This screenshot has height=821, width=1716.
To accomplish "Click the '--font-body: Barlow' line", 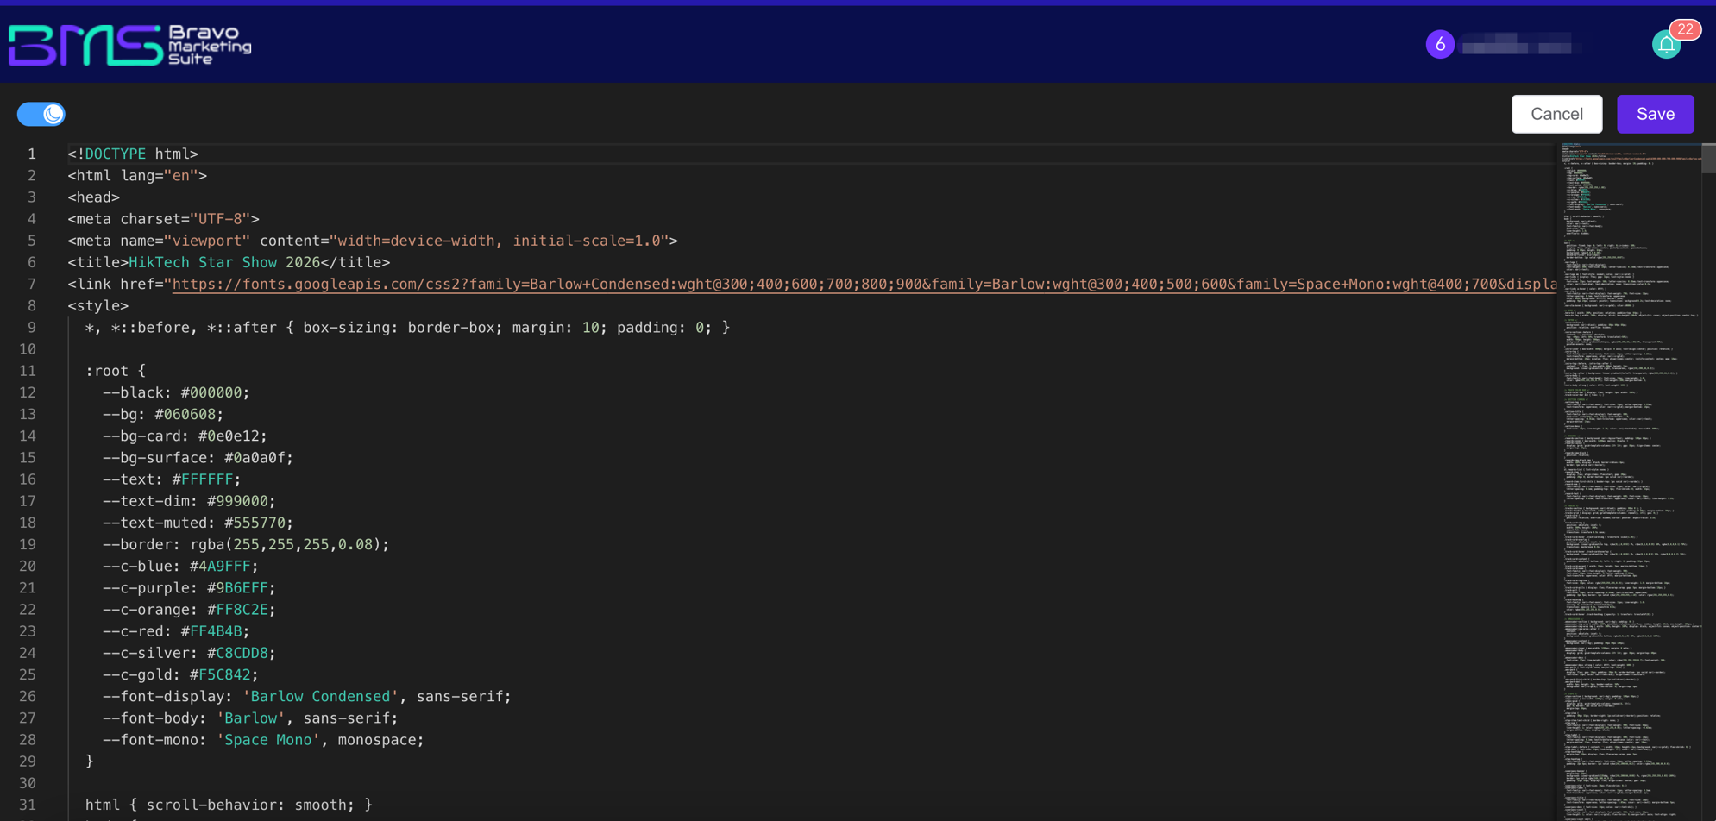I will tap(250, 718).
